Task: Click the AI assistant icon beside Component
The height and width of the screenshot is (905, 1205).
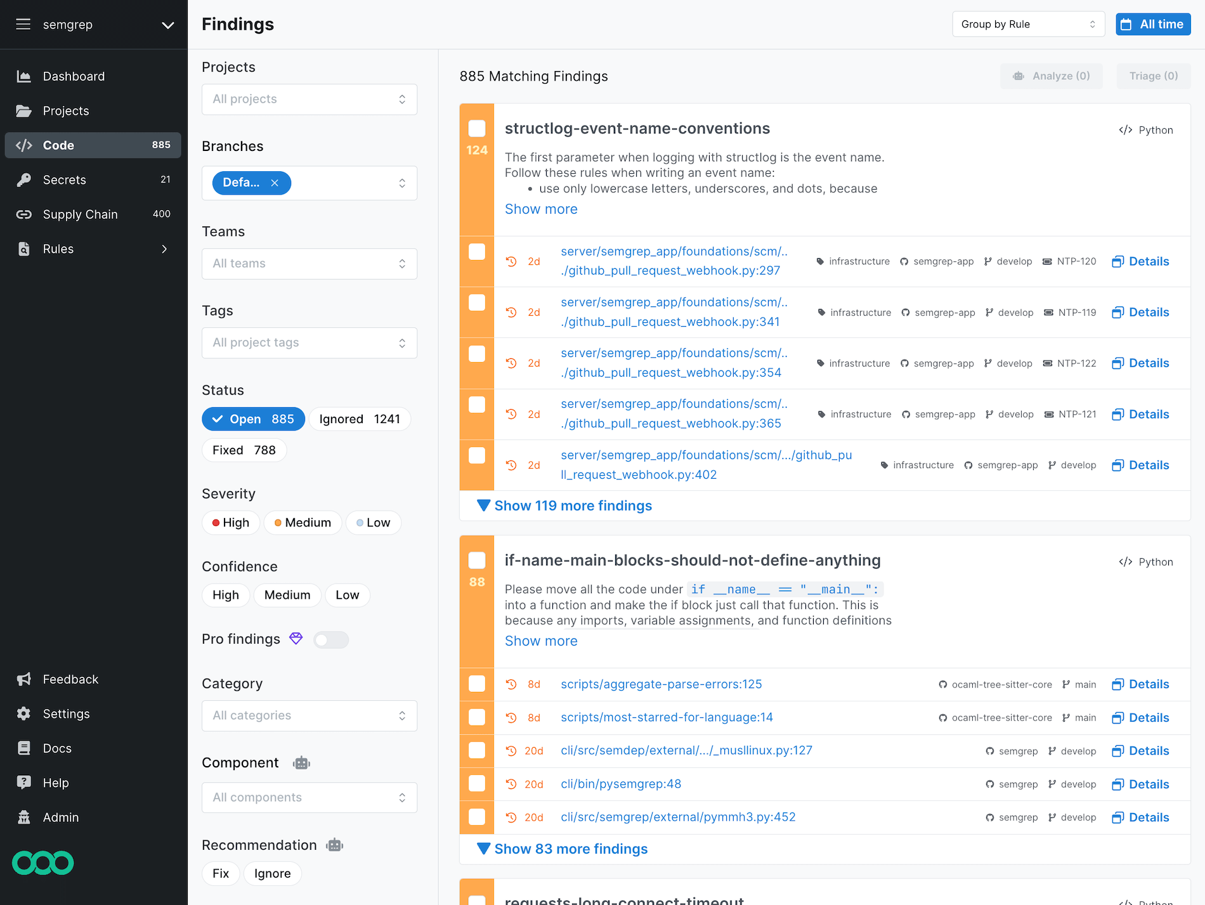Action: click(301, 763)
